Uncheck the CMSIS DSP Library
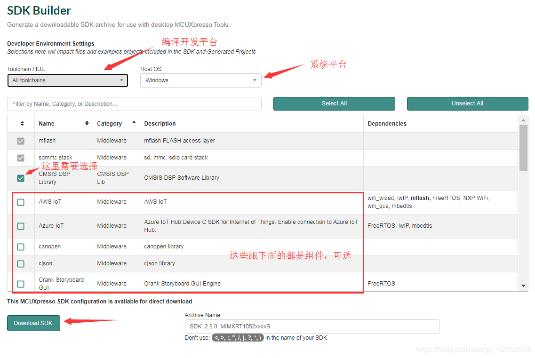Image resolution: width=535 pixels, height=358 pixels. pos(21,178)
